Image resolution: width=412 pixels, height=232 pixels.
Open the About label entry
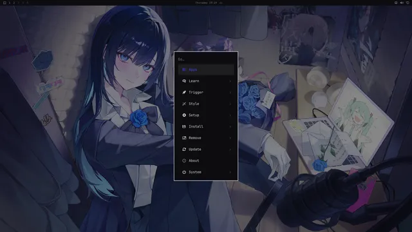point(194,160)
